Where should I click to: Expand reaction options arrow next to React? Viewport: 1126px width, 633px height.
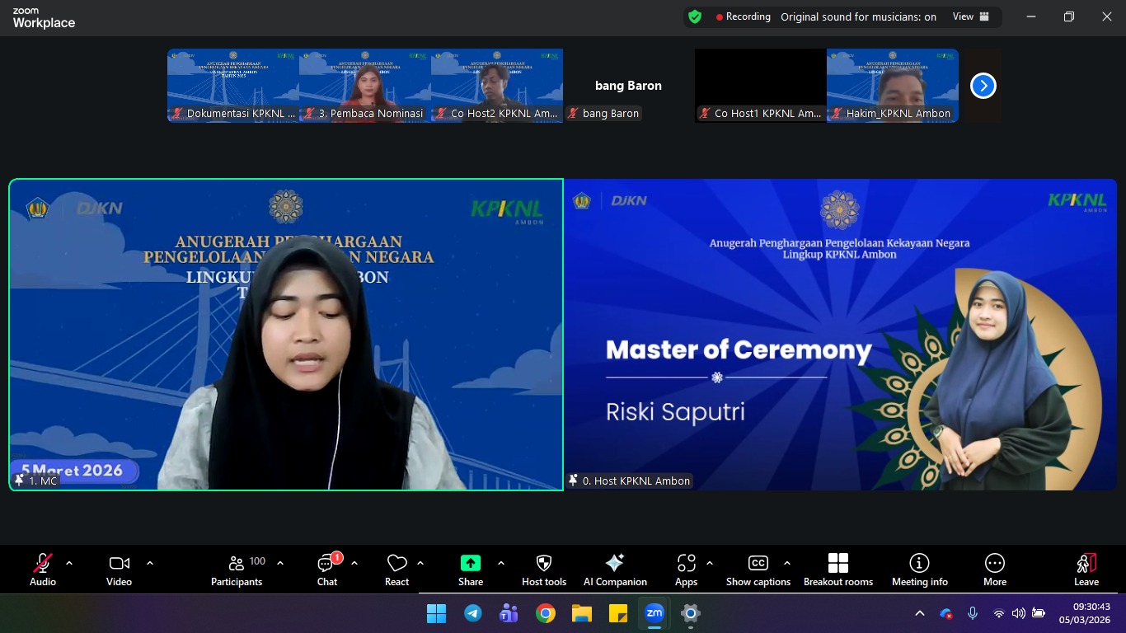click(x=420, y=564)
